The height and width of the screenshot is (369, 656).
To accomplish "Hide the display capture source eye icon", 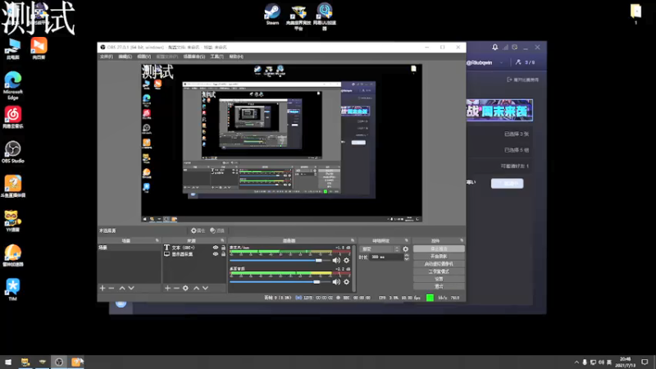I will [x=216, y=254].
